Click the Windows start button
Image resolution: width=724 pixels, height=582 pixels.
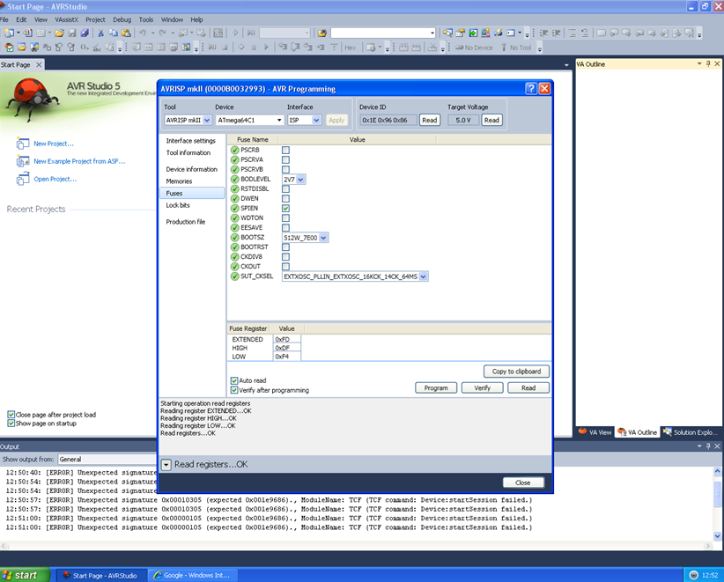point(25,575)
